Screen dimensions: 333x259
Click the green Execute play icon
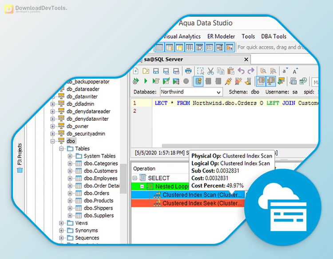[146, 81]
